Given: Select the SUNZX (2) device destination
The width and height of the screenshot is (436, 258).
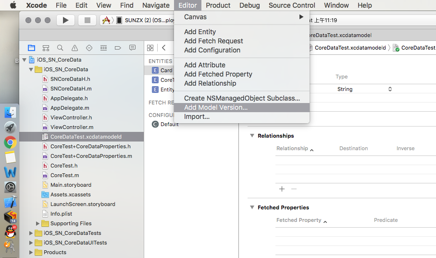Looking at the screenshot, I should [146, 20].
